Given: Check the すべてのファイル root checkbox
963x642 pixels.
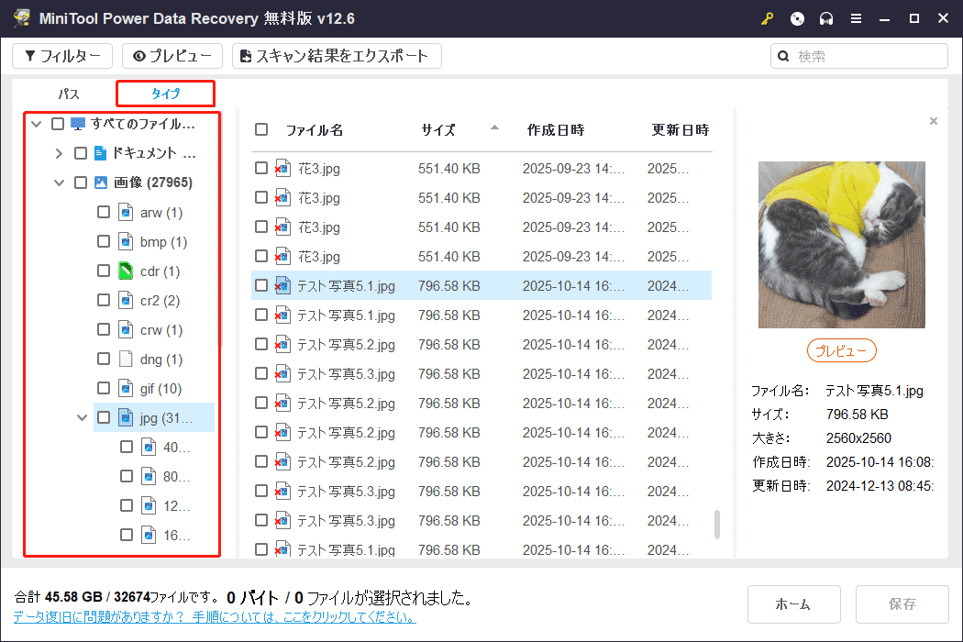Looking at the screenshot, I should pyautogui.click(x=57, y=123).
